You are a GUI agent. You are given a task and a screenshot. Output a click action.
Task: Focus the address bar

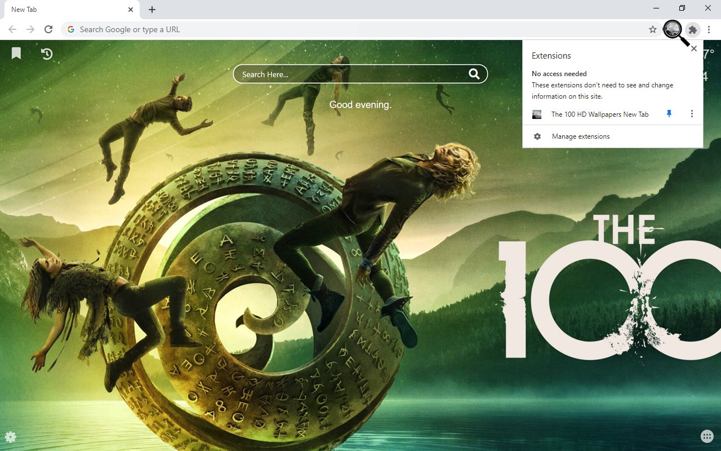[360, 29]
